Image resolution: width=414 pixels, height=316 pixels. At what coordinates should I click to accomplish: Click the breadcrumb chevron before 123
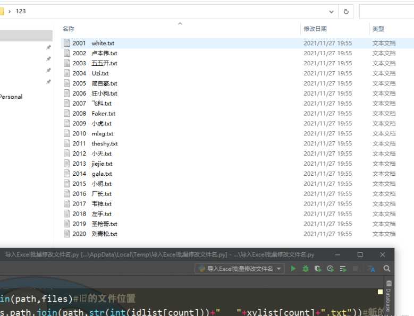[x=10, y=11]
